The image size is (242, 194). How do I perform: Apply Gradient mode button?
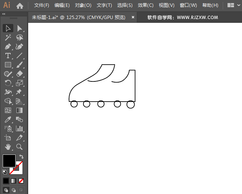coord(14,181)
